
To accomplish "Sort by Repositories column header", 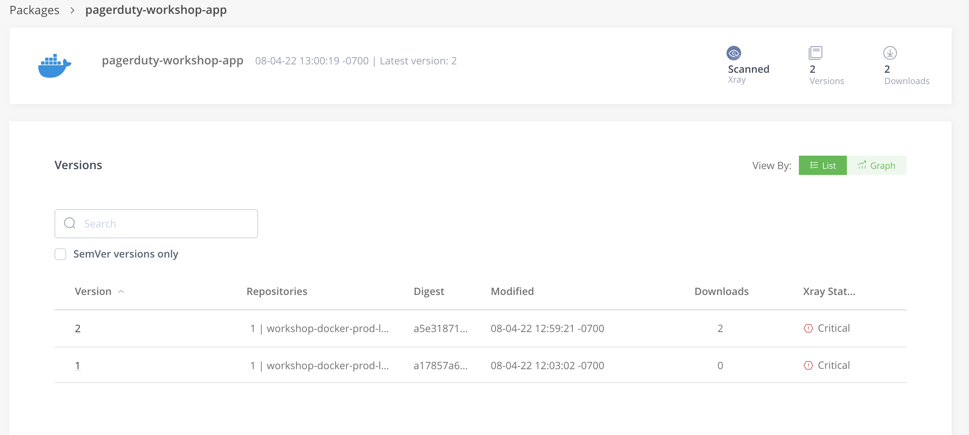I will tap(277, 291).
